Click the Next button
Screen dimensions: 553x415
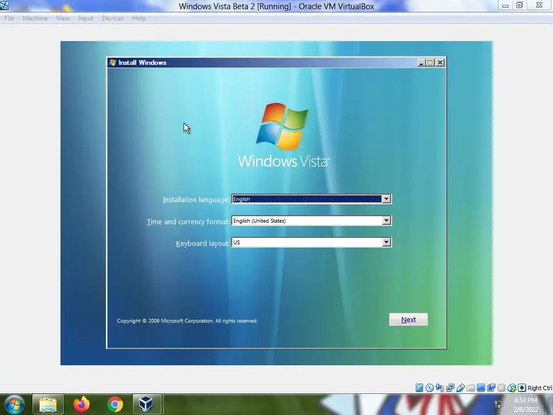point(408,319)
